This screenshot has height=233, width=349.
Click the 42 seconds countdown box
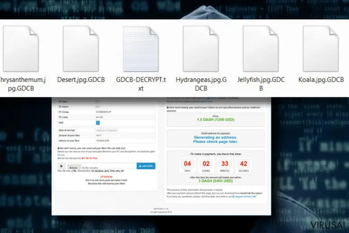(244, 166)
